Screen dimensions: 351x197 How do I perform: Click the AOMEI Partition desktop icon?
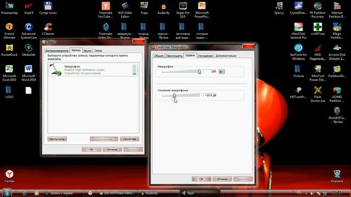[x=337, y=94]
